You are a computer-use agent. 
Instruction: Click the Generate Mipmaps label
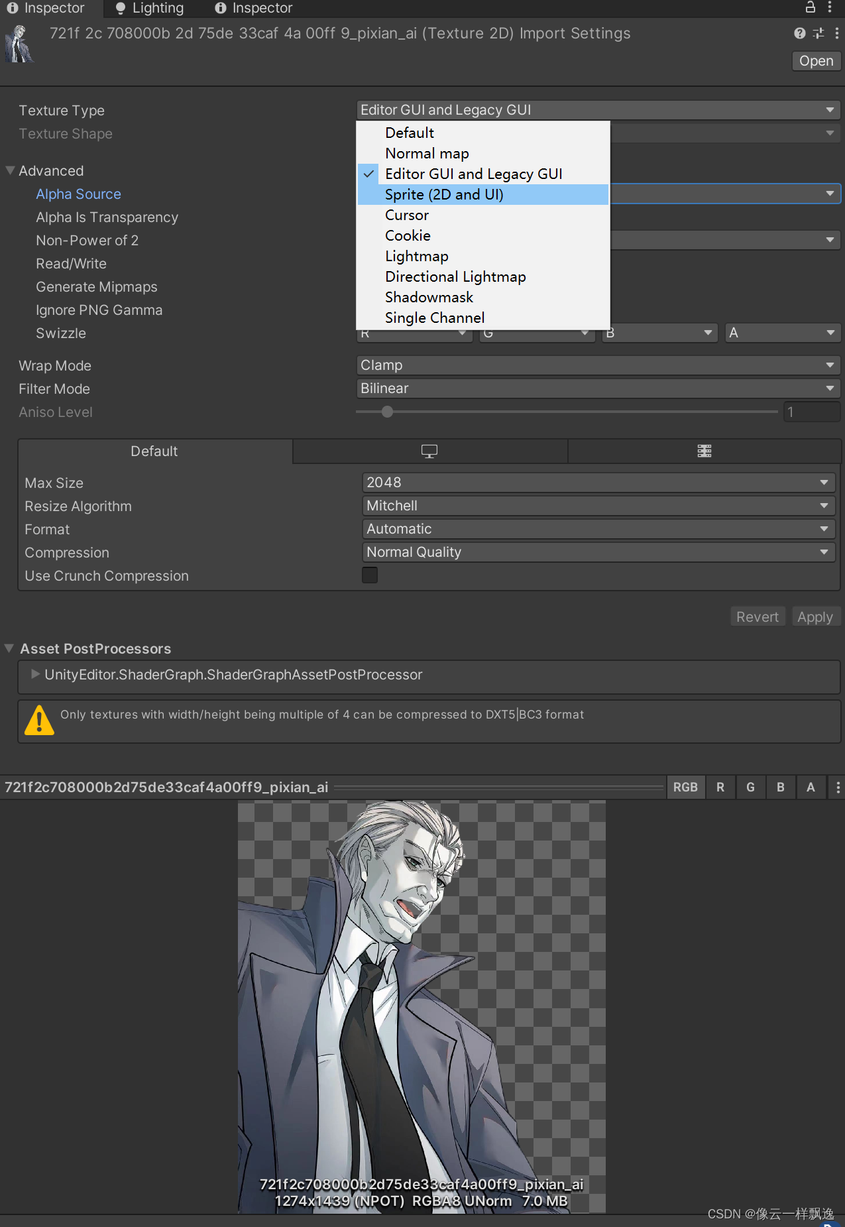97,287
